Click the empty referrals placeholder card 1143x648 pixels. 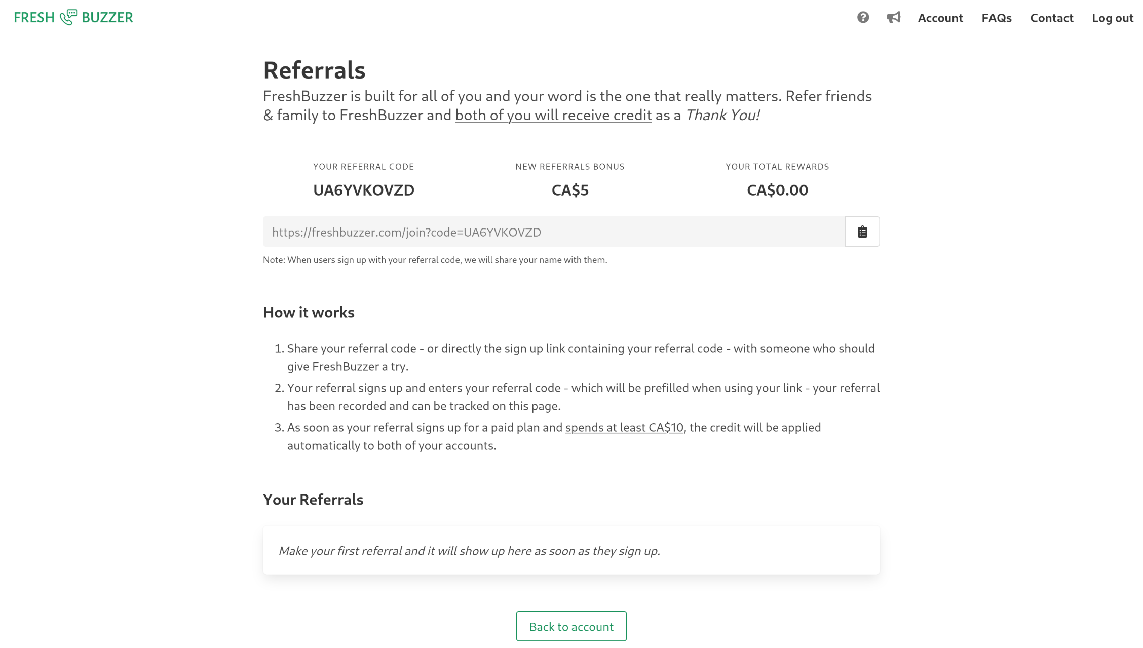(x=571, y=551)
